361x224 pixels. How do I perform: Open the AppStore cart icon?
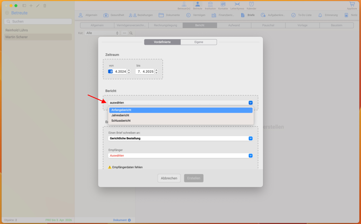click(352, 5)
